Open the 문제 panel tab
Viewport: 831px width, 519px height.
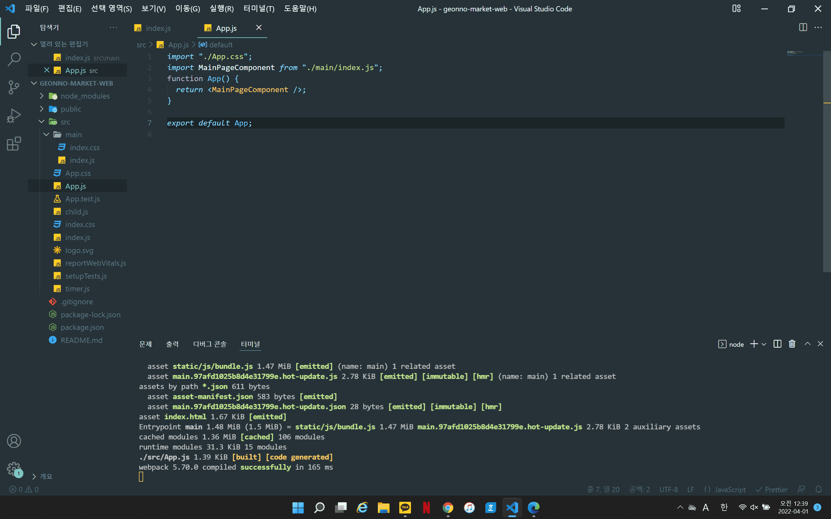145,344
